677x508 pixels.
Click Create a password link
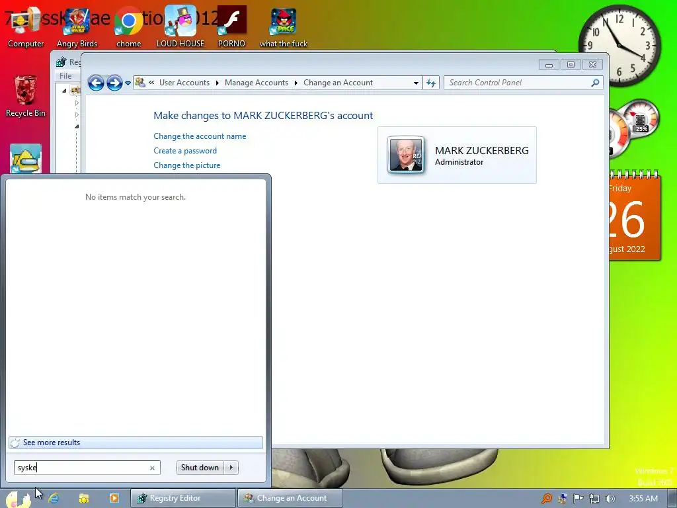(x=185, y=151)
